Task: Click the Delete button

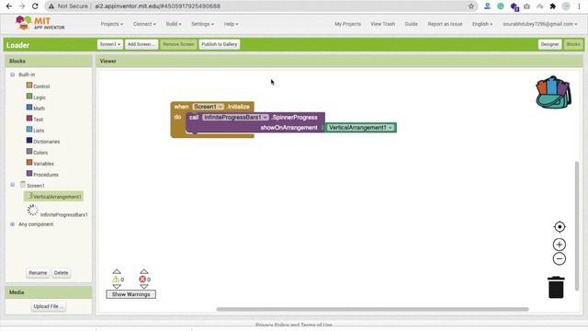Action: tap(62, 273)
